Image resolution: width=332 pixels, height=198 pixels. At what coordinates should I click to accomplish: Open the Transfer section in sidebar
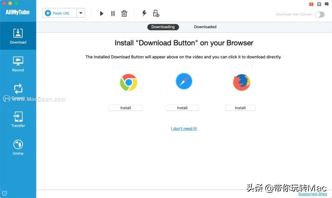tap(18, 119)
